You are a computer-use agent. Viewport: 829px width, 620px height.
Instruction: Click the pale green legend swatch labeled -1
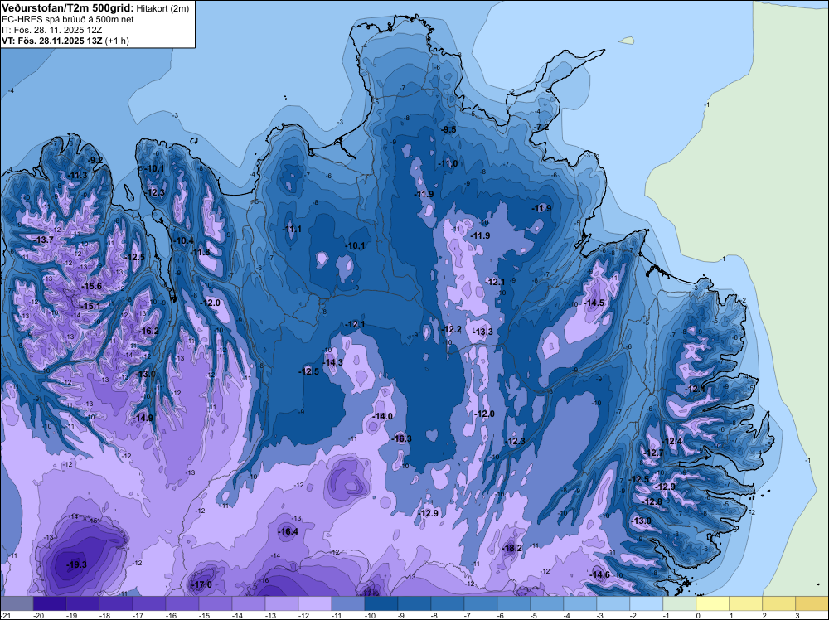pos(680,603)
